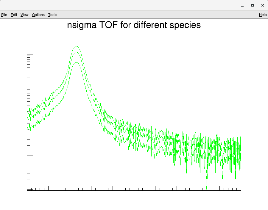Select the middle green histogram curve

click(77, 53)
